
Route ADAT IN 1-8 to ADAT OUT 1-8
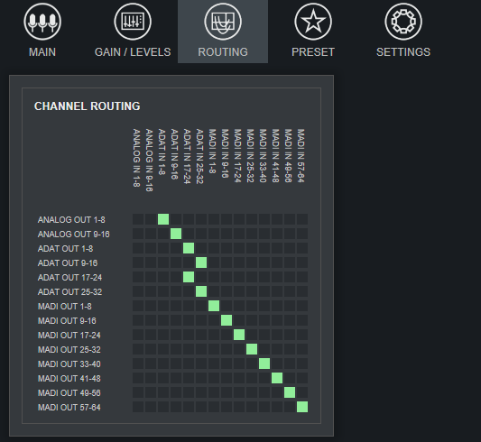163,248
